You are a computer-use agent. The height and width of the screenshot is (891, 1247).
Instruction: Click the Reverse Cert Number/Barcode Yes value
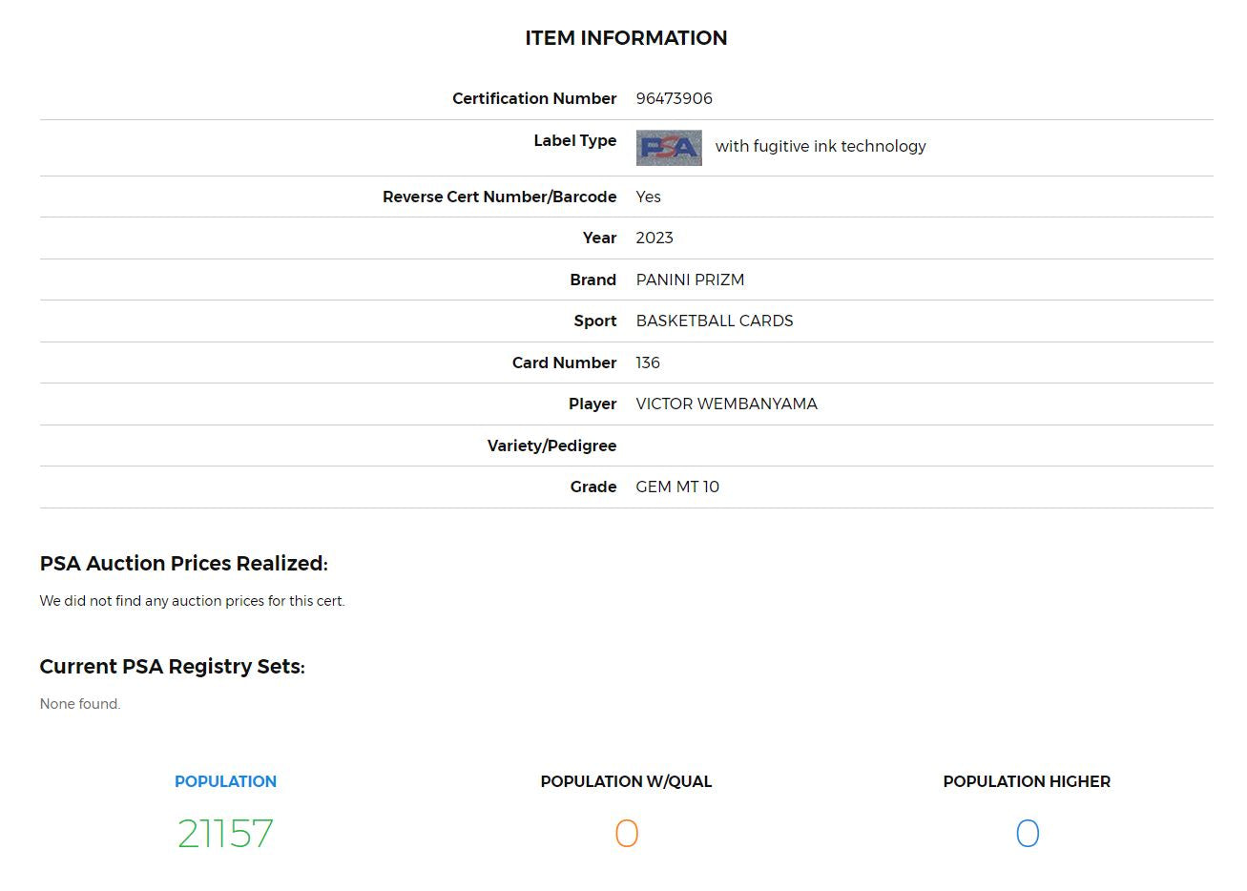649,197
